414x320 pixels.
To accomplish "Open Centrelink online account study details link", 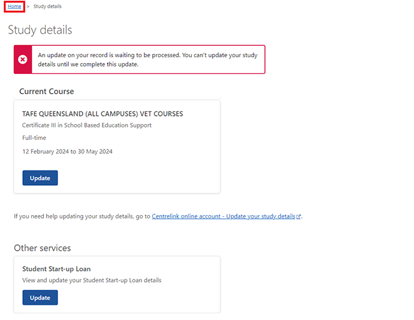I will coord(224,216).
